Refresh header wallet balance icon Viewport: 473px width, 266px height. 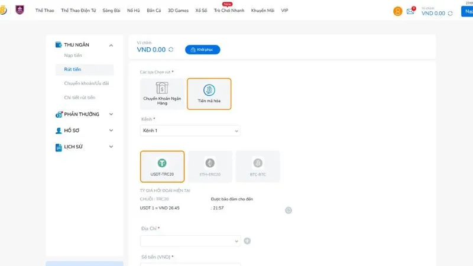point(450,14)
